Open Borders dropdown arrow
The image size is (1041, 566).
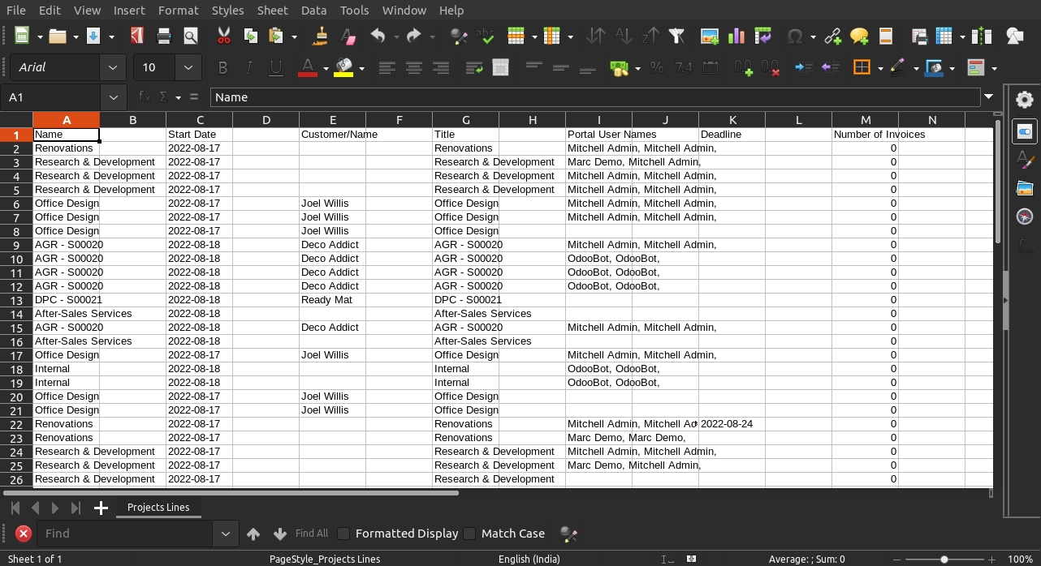coord(880,68)
